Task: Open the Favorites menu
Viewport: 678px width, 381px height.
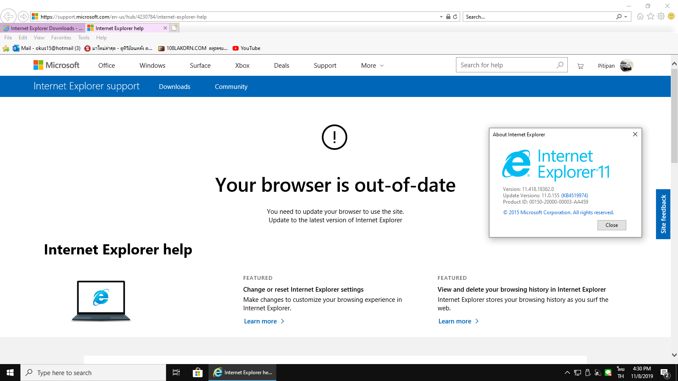Action: coord(61,38)
